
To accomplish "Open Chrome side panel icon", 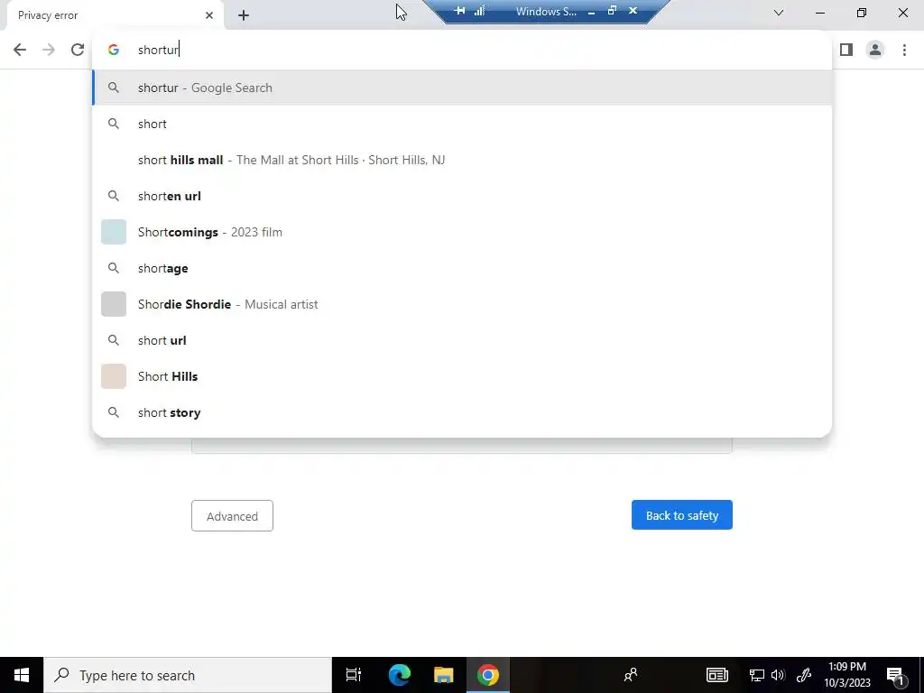I will coord(846,50).
